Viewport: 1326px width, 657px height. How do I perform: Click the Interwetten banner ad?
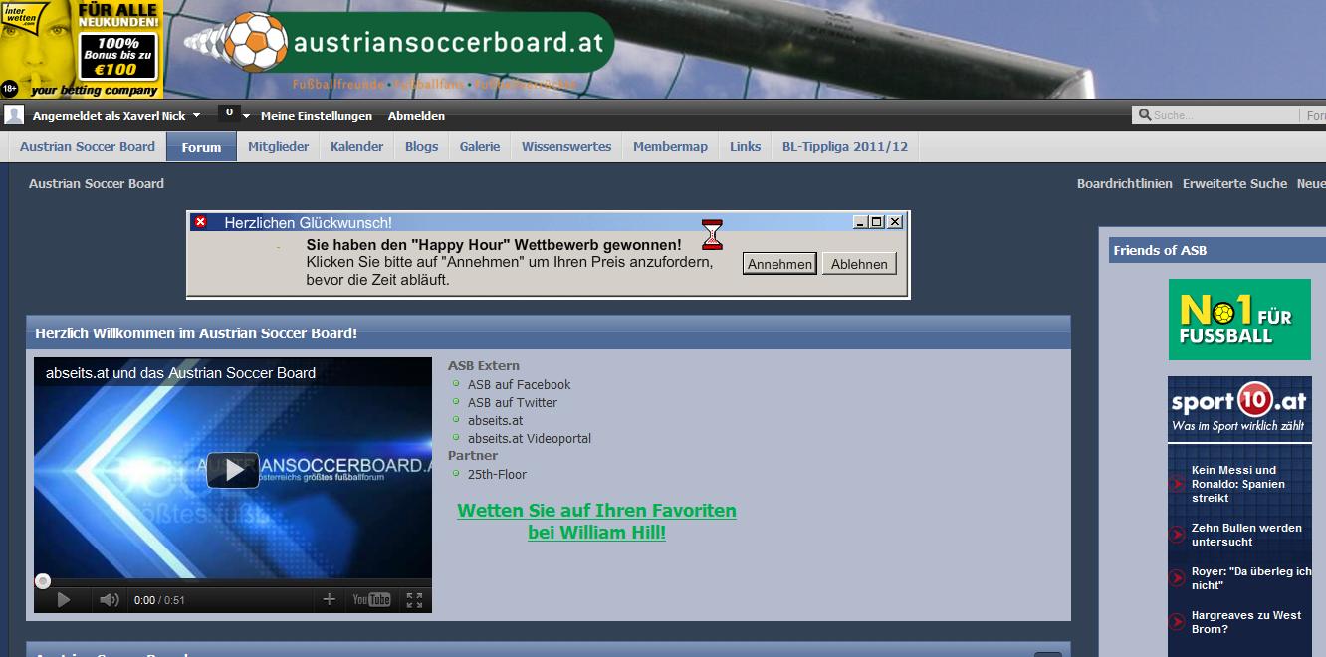[x=82, y=49]
